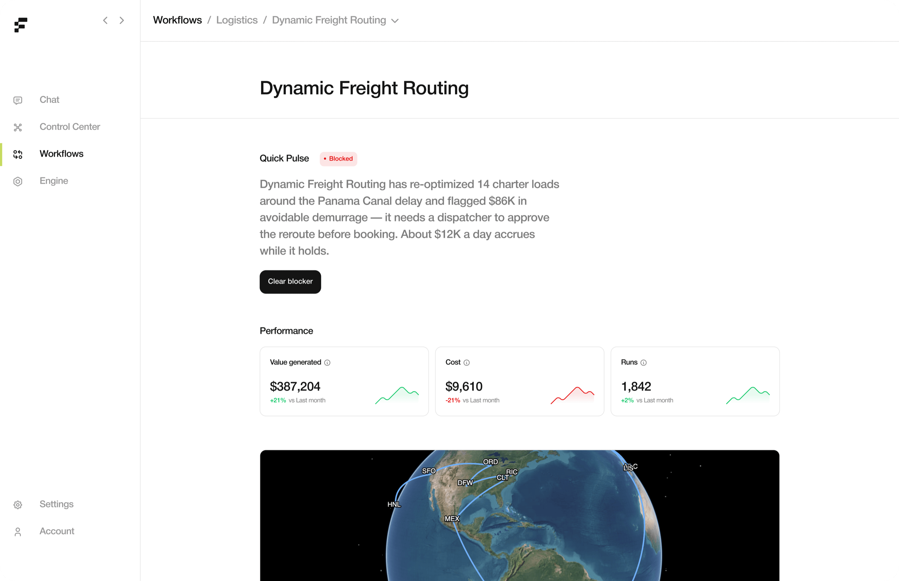Select the MEX marker on the globe
Viewport: 899px width, 581px height.
pos(452,519)
